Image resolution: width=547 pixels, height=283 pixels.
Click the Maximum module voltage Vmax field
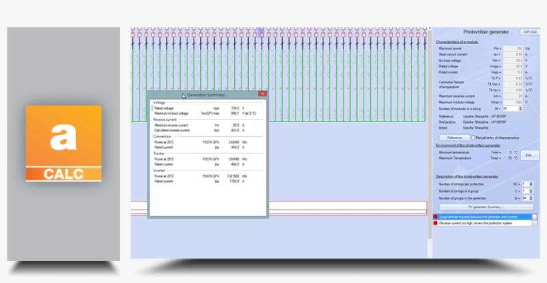[513, 102]
